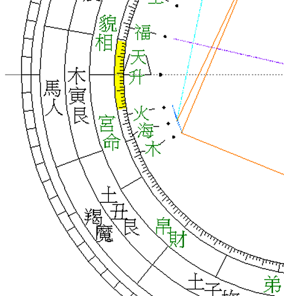Click the green 天 label near the ascendant
This screenshot has height=296, width=284.
coord(138,57)
